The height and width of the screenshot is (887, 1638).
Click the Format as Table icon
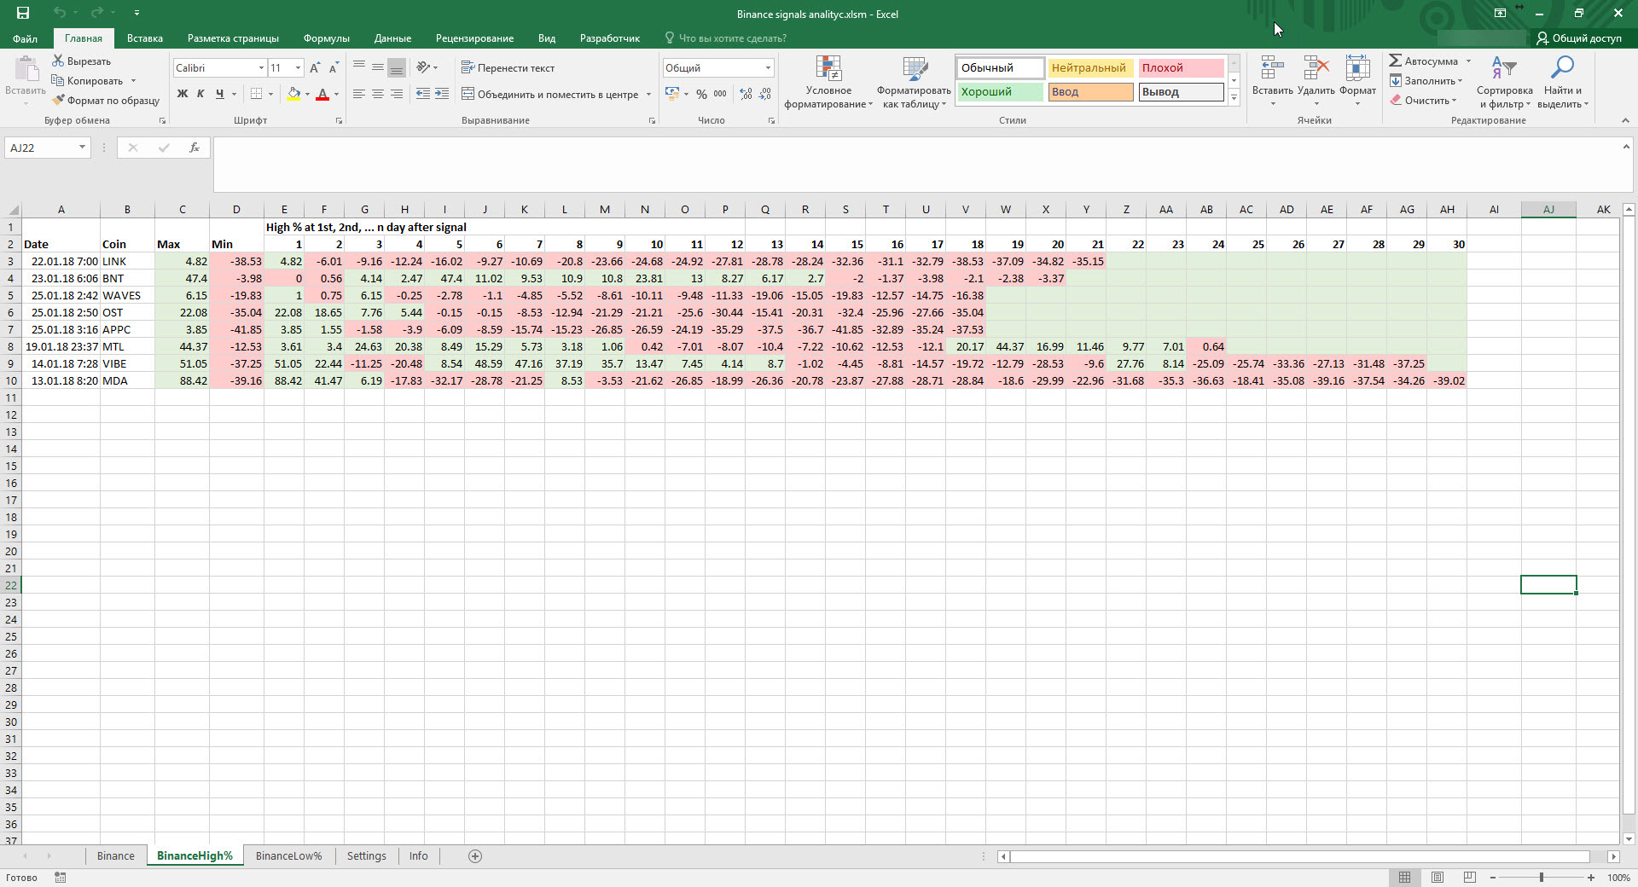pyautogui.click(x=914, y=68)
